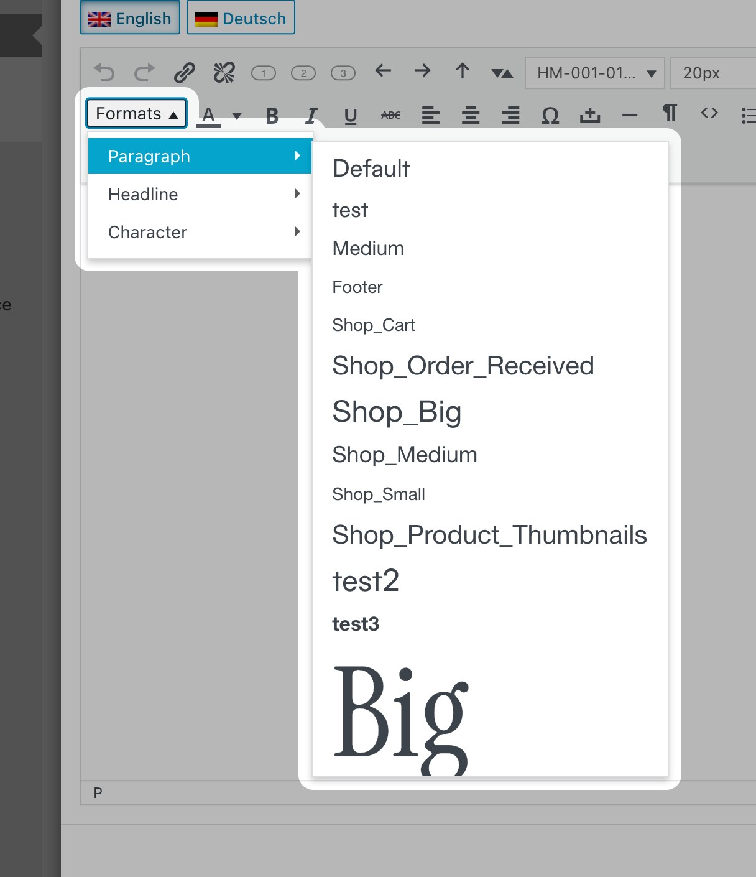Click the pill button numbered 3
This screenshot has width=756, height=877.
coord(343,73)
